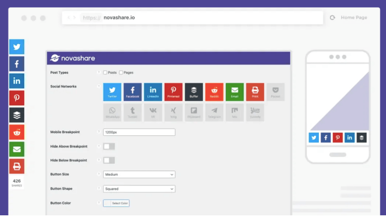Click the Pinterest button in floating sidebar
Viewport: 386px width, 223px height.
pos(17,98)
